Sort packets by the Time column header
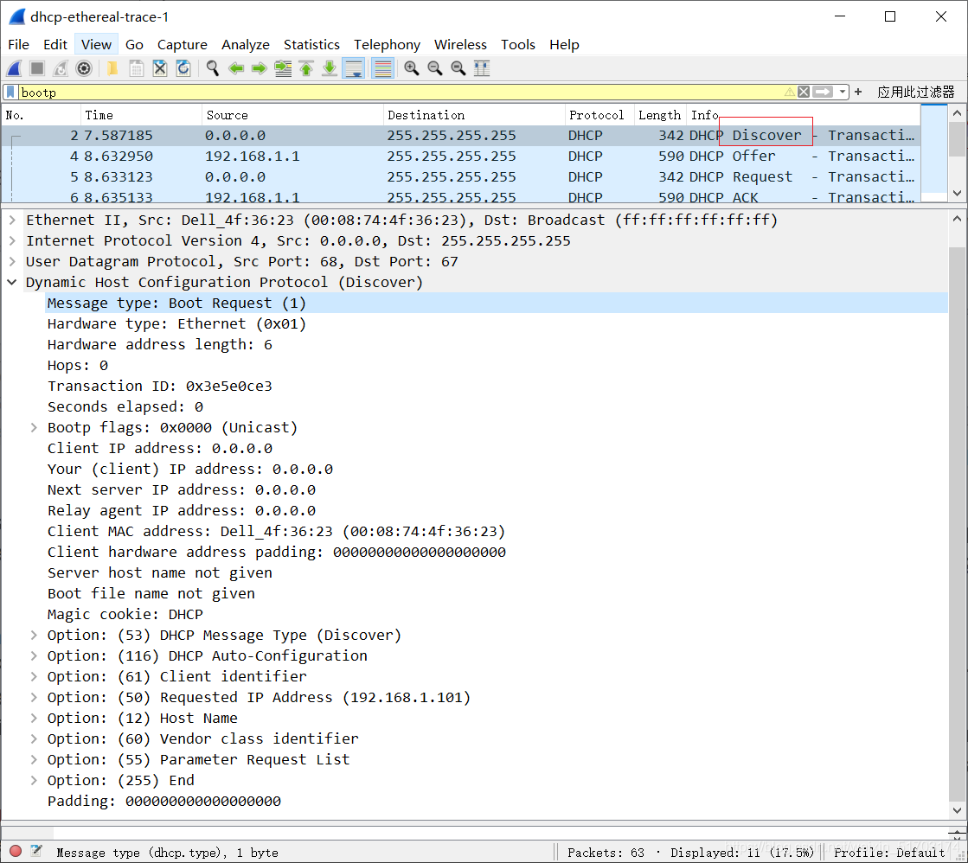Viewport: 968px width, 863px height. [141, 115]
